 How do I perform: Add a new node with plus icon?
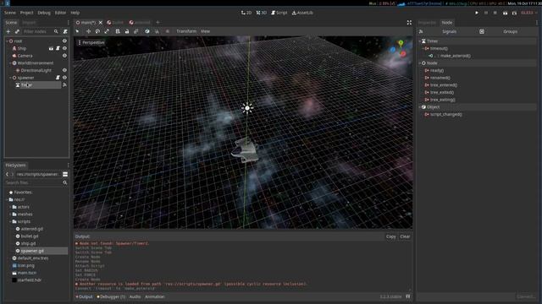(8, 31)
